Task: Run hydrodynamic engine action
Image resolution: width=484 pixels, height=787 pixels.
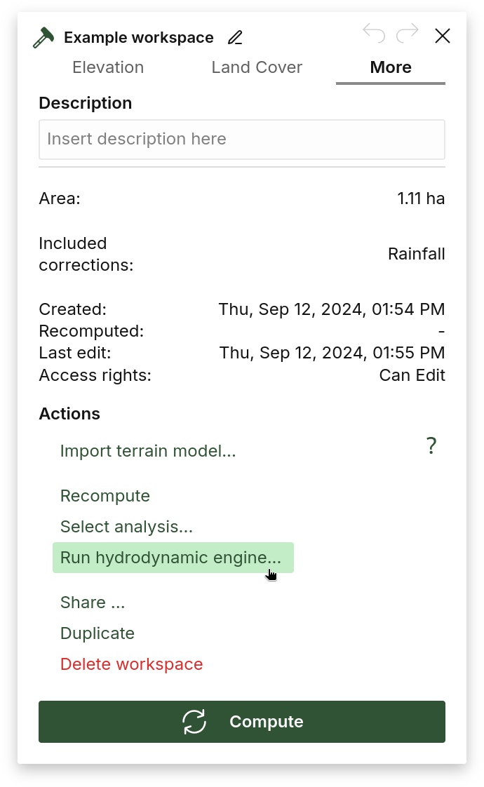Action: [170, 558]
